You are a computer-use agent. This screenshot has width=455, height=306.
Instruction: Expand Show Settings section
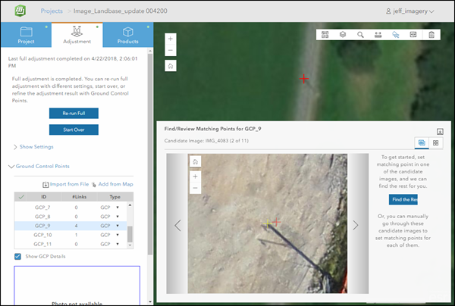[x=33, y=147]
